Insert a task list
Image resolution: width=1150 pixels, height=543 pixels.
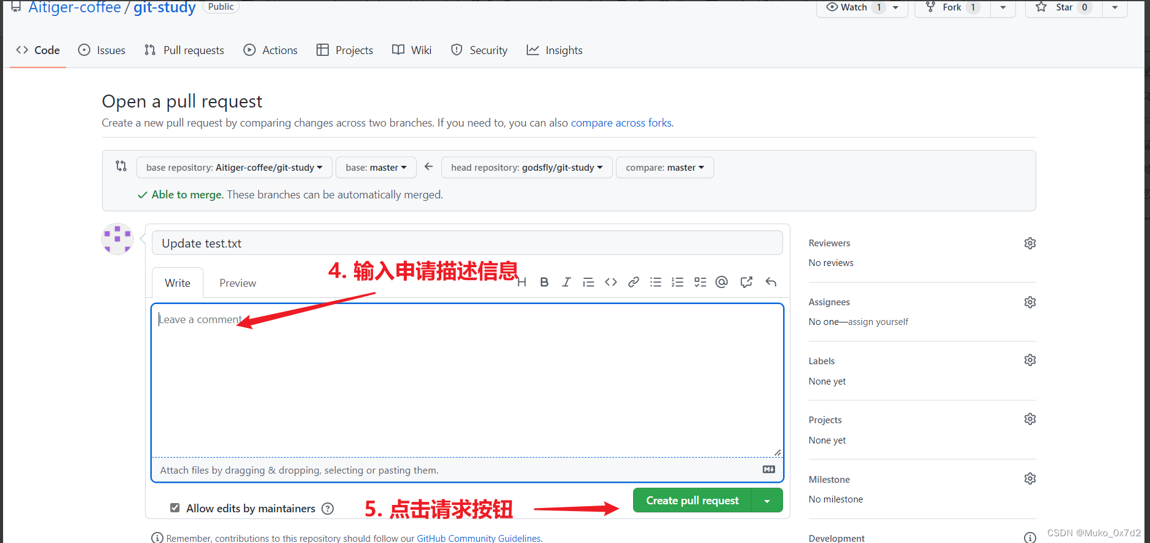(x=700, y=282)
